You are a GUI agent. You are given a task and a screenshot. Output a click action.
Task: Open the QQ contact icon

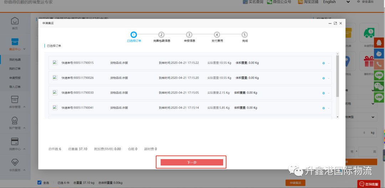[379, 43]
